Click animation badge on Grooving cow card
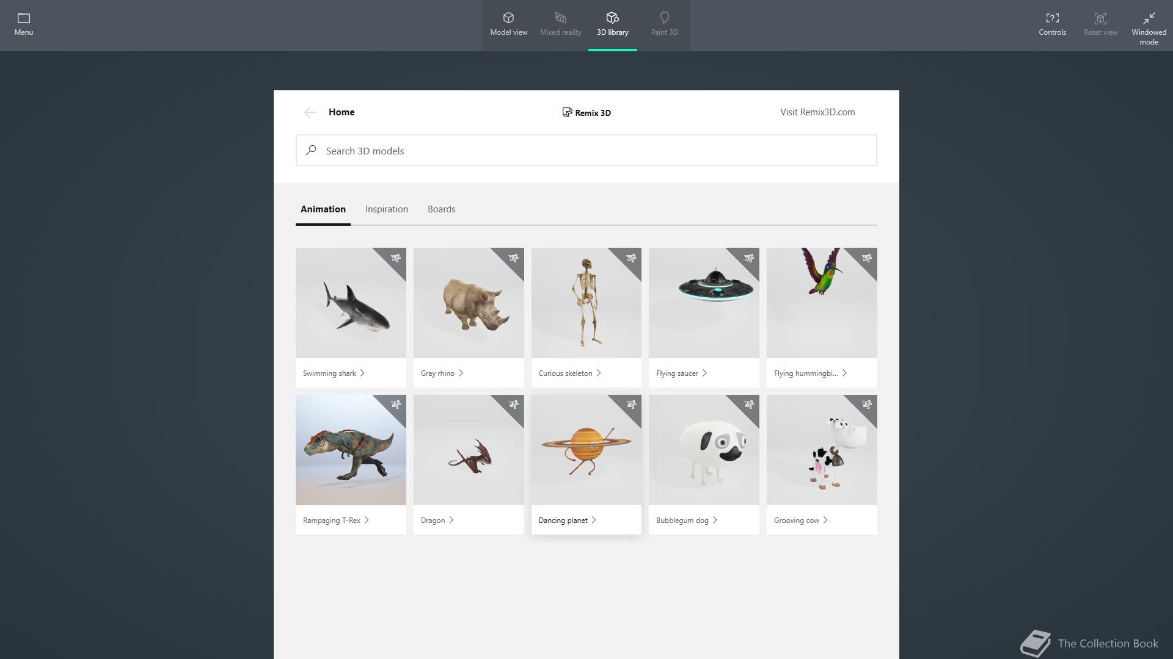This screenshot has height=659, width=1173. [867, 405]
